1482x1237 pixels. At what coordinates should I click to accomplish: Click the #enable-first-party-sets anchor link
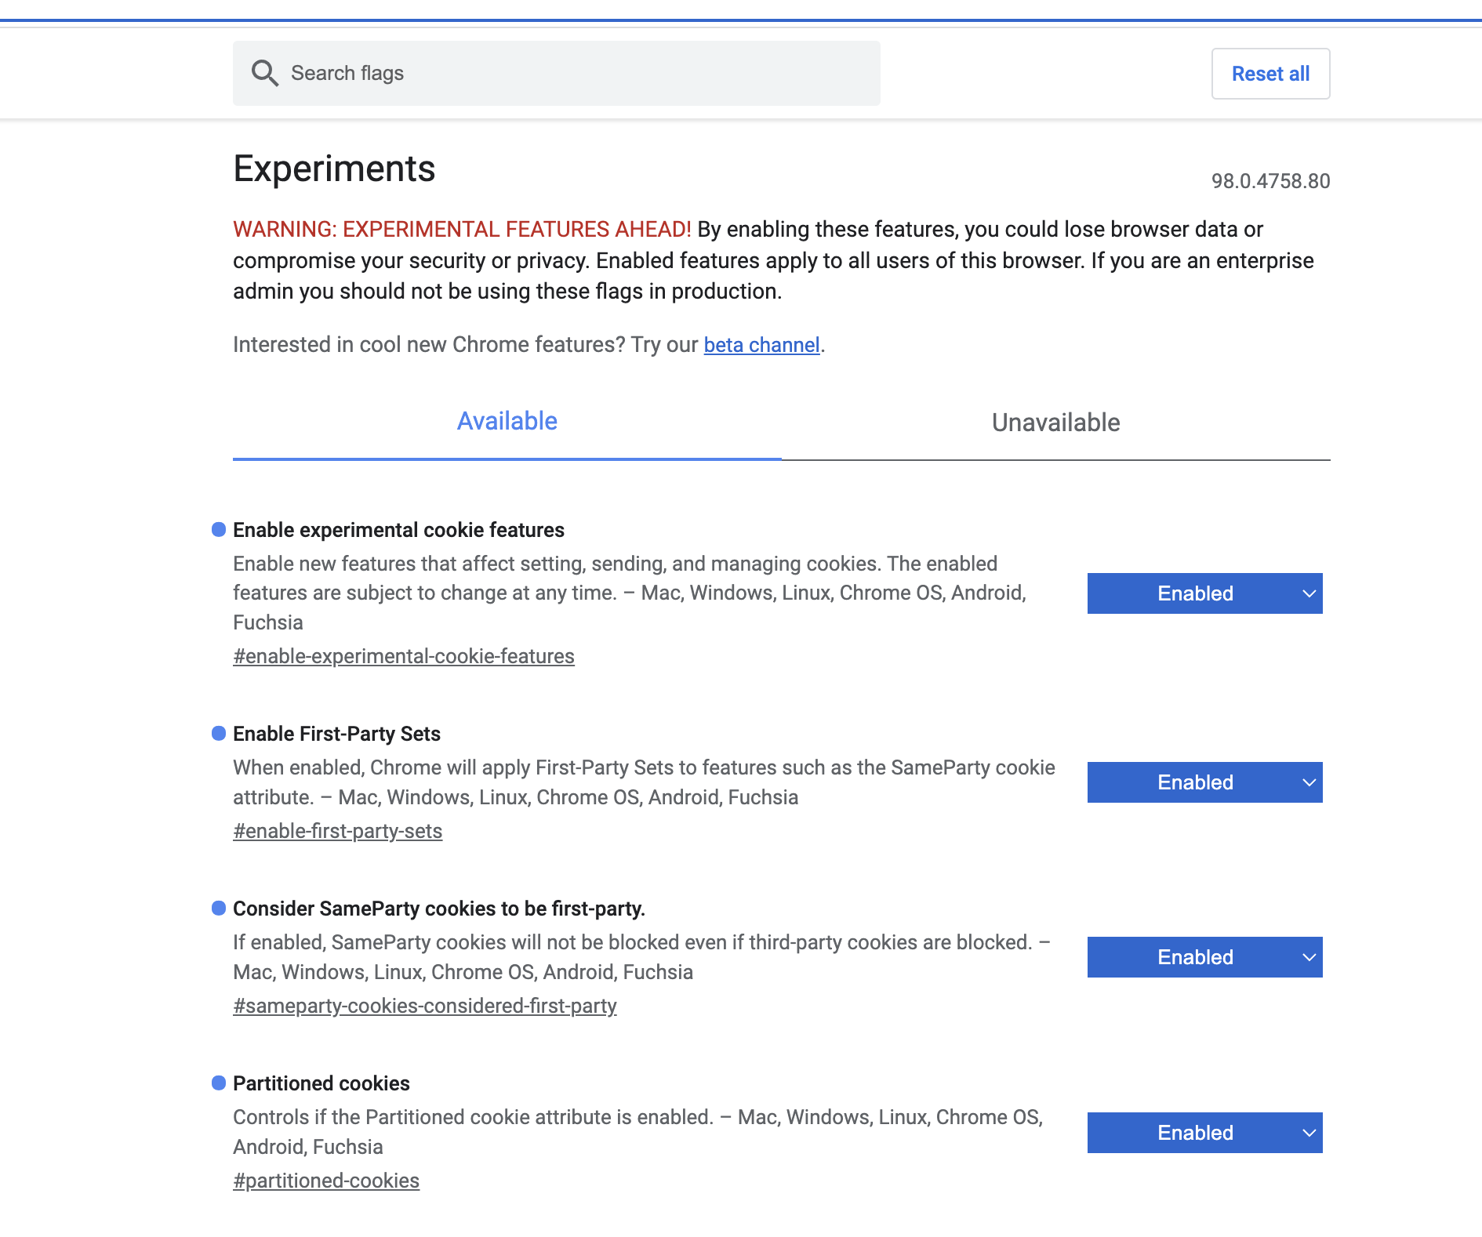click(338, 831)
